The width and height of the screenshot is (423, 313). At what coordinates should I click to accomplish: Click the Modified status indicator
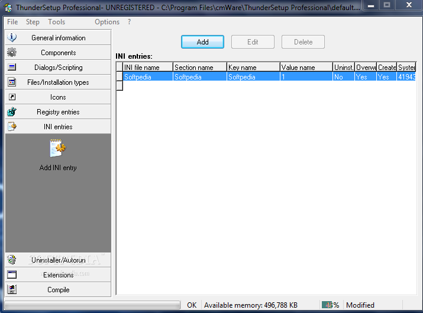coord(360,305)
